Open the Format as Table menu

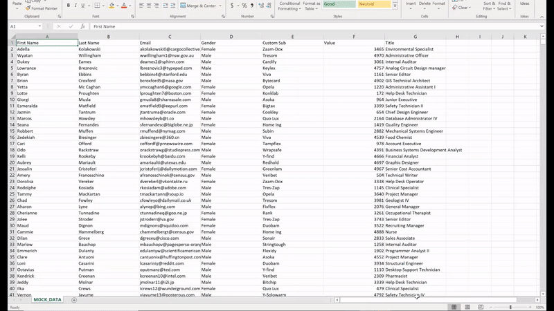click(x=311, y=6)
